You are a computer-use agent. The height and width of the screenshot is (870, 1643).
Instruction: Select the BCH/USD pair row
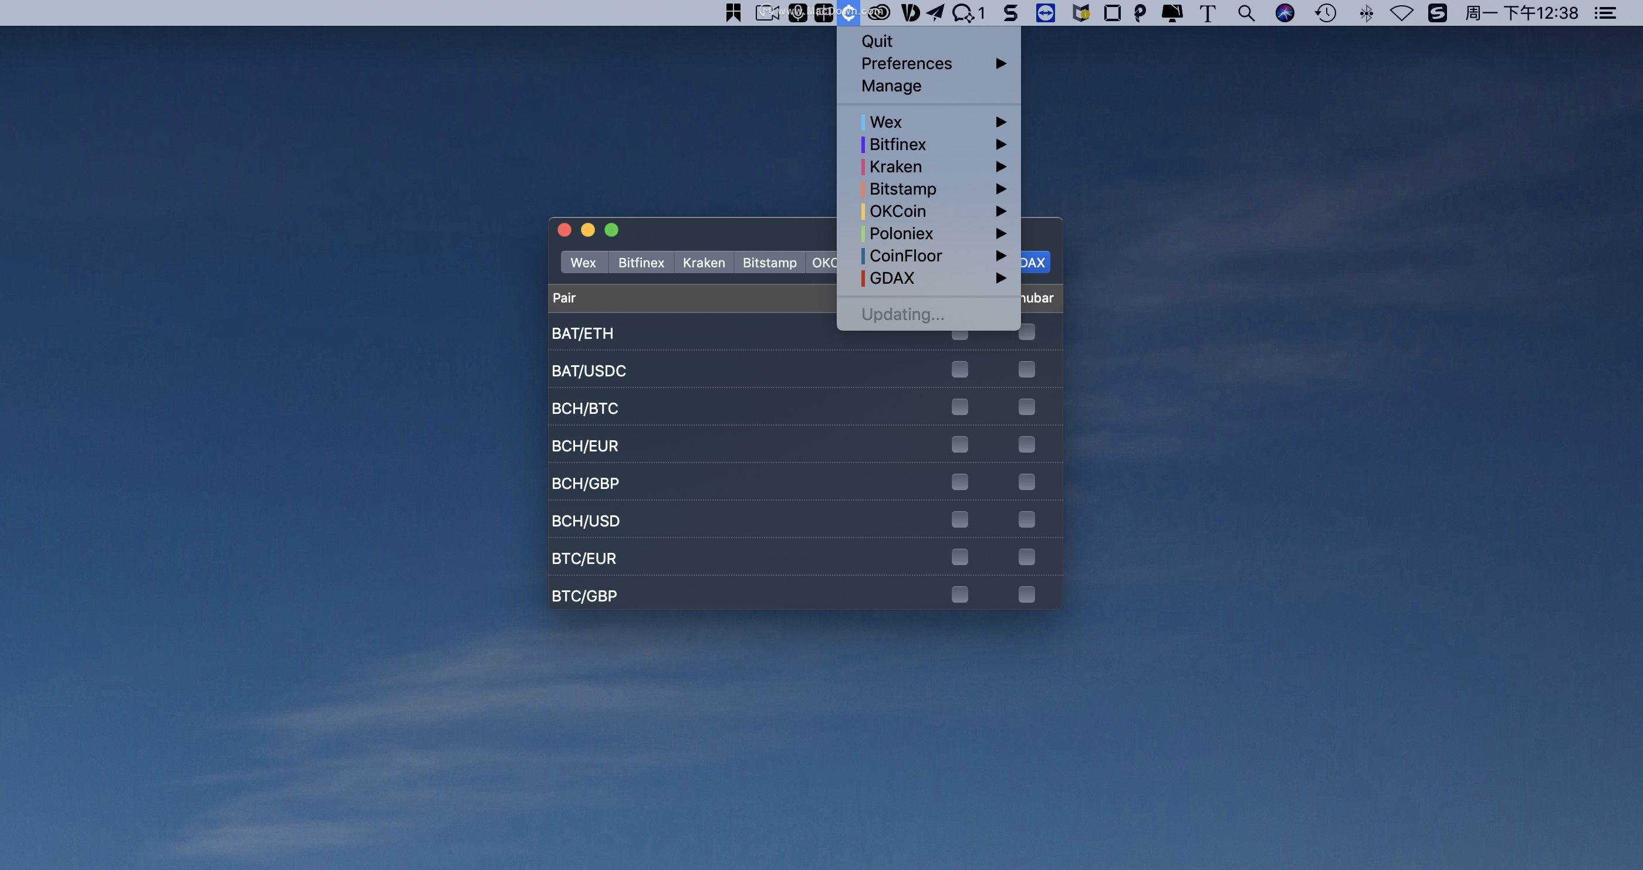[805, 520]
